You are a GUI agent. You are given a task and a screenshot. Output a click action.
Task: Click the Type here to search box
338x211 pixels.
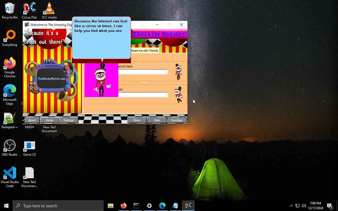58,206
